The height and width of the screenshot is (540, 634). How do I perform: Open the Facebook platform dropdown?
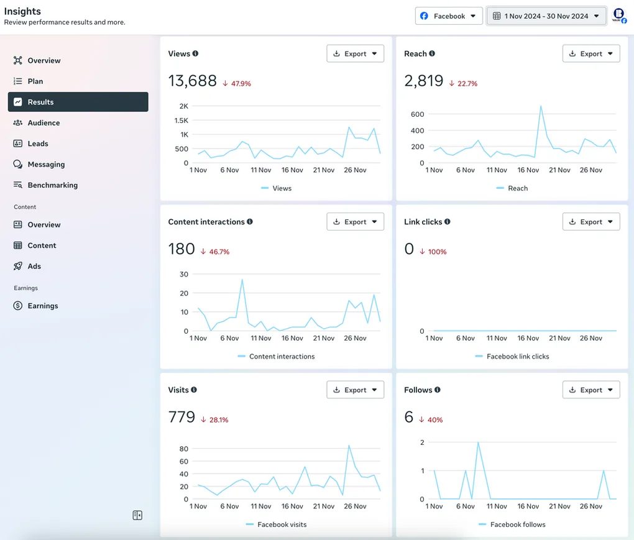(449, 16)
